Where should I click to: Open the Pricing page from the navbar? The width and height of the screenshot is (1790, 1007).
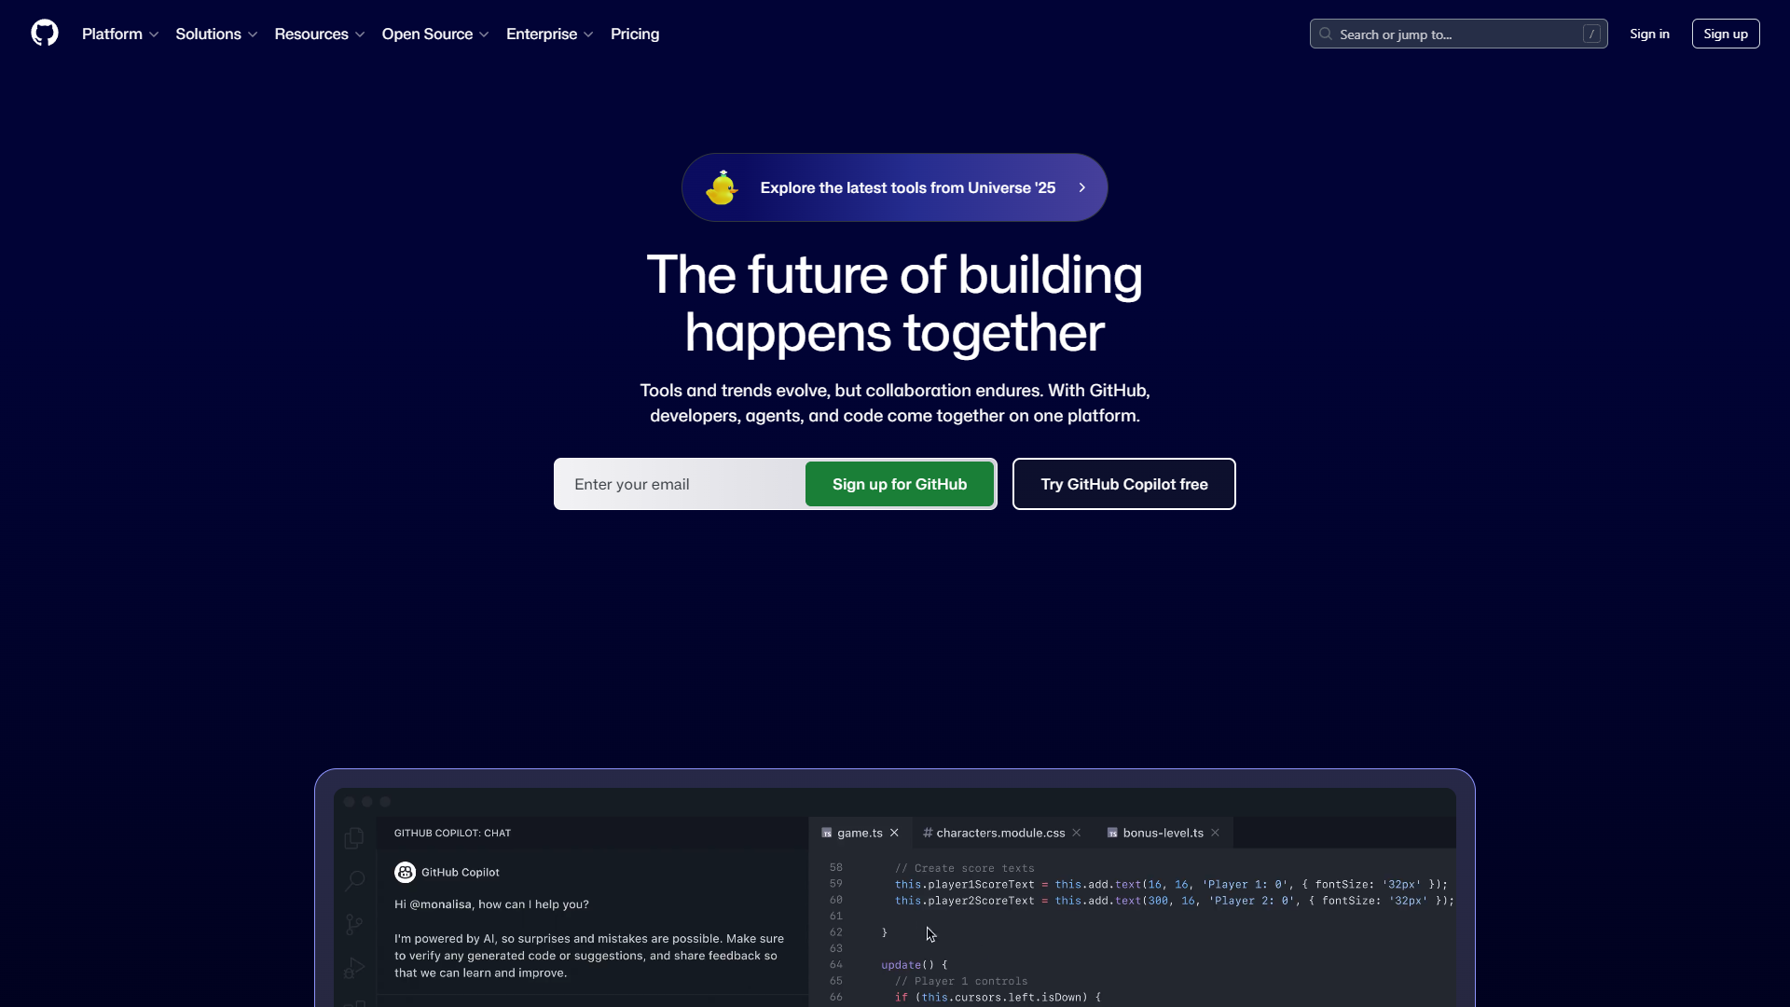(x=634, y=34)
